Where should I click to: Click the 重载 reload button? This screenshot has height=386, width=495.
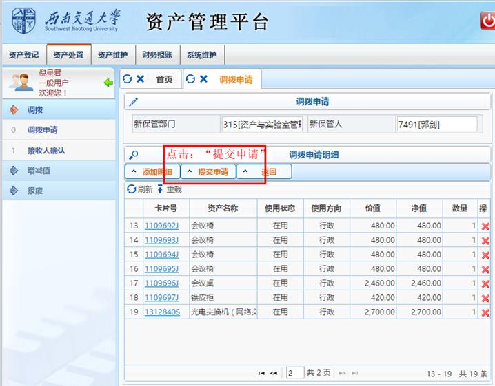coord(170,189)
